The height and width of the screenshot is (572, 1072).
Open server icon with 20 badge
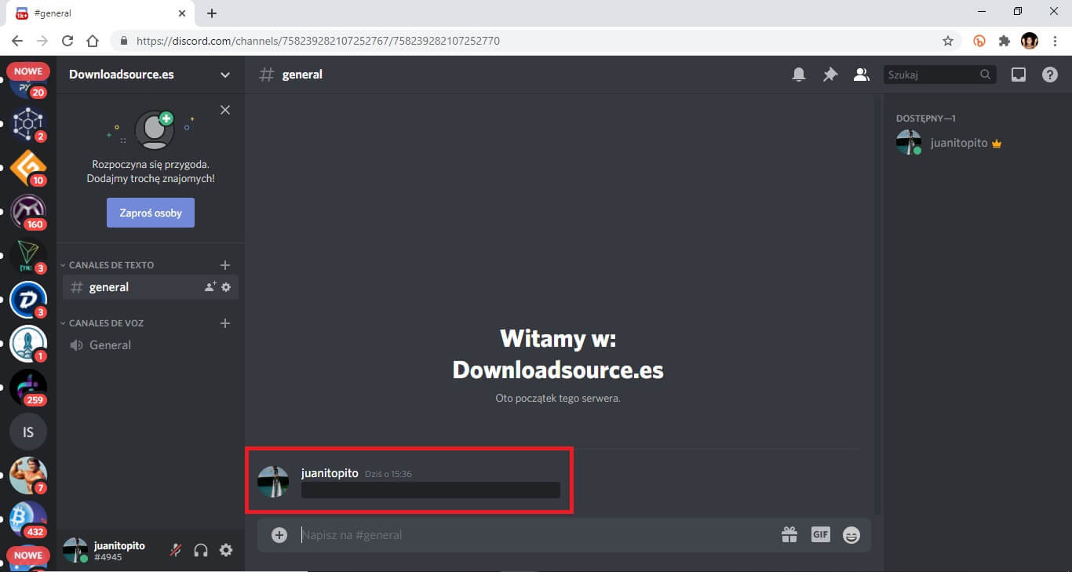(x=28, y=84)
